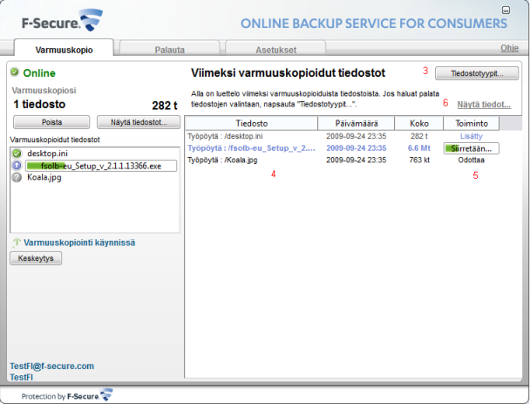The width and height of the screenshot is (530, 404).
Task: Click the TestFI@f-secure.com account link
Action: coord(51,366)
